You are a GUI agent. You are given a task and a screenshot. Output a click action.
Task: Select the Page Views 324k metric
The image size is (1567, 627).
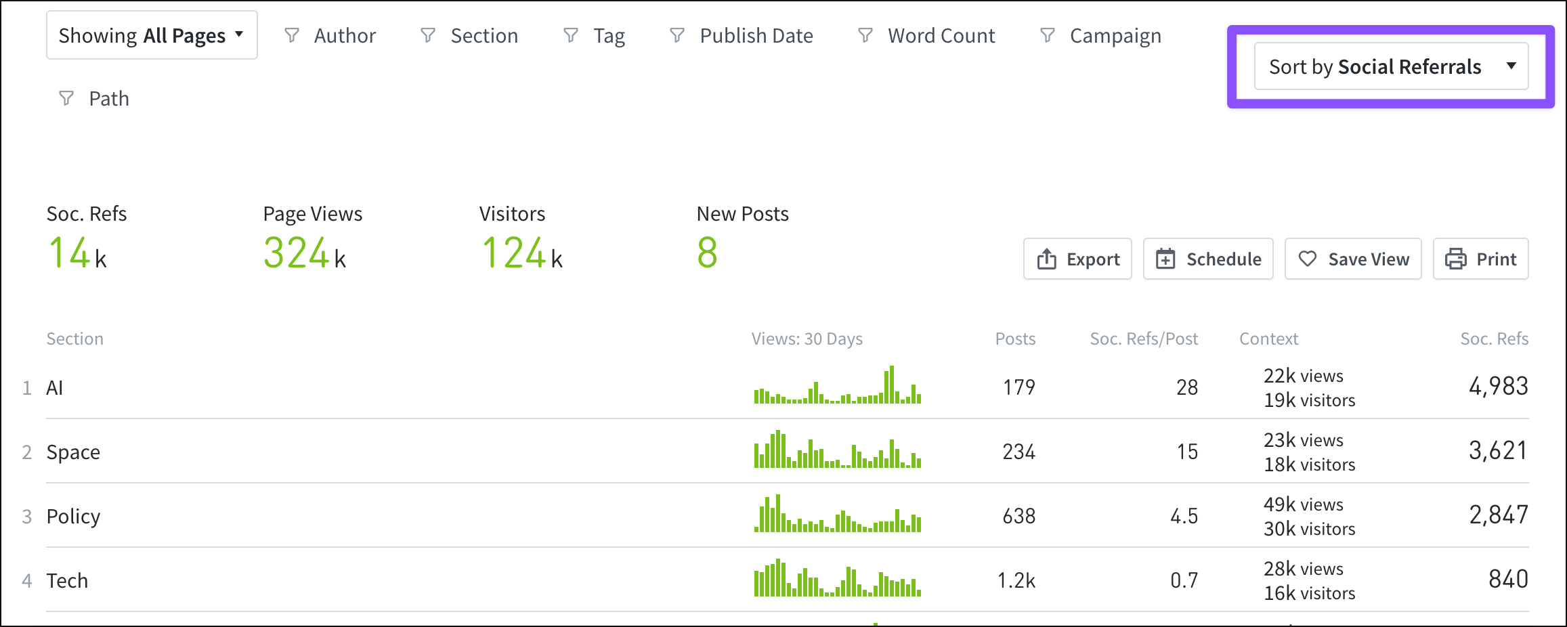point(312,238)
